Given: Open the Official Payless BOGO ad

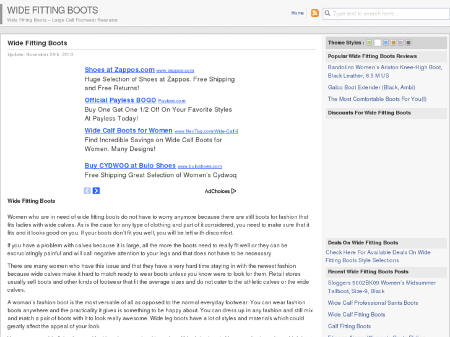Looking at the screenshot, I should pos(120,100).
